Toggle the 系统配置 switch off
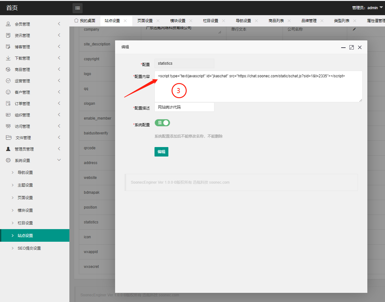Screen dimensions: 385x302 pyautogui.click(x=162, y=123)
